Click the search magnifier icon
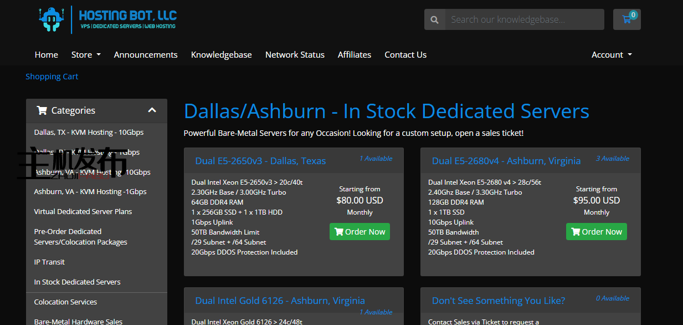 [435, 19]
